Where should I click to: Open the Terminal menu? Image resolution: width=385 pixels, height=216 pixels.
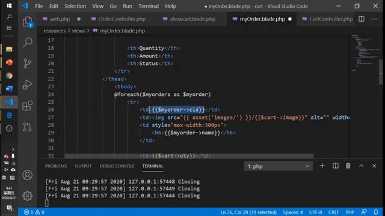(149, 6)
